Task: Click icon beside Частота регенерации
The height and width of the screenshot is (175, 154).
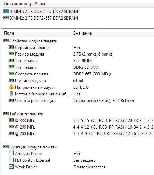Action: tap(11, 100)
